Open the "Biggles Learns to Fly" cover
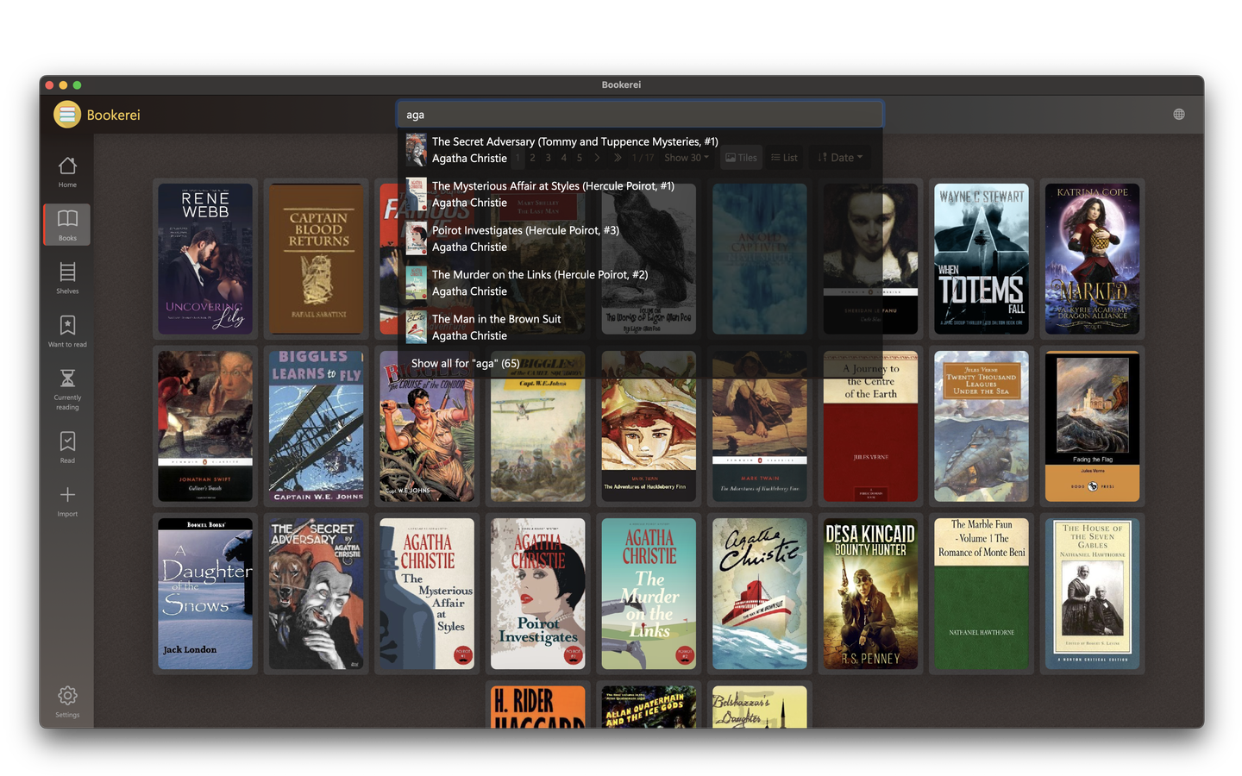The width and height of the screenshot is (1242, 776). (317, 426)
